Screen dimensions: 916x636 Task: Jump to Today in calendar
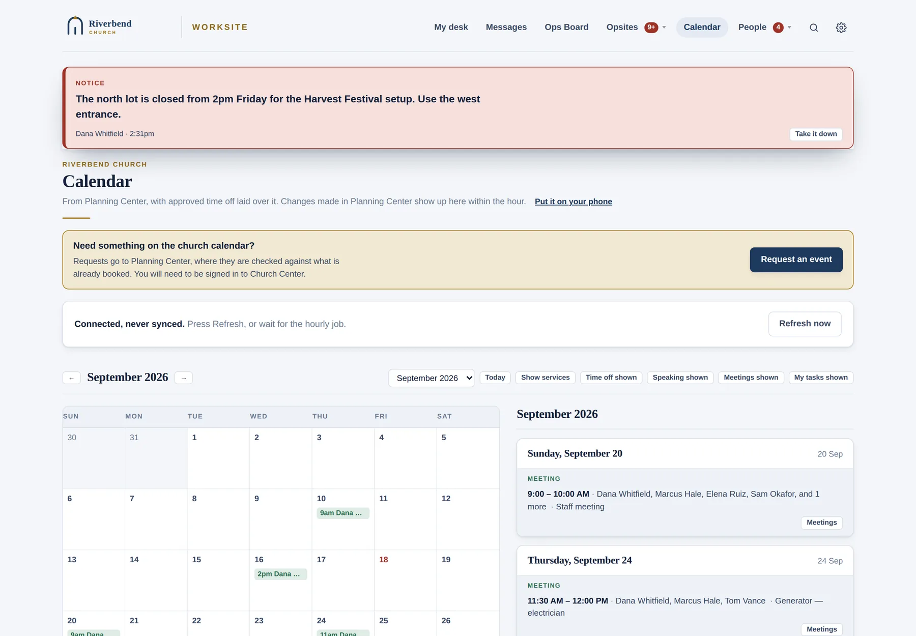(x=495, y=378)
